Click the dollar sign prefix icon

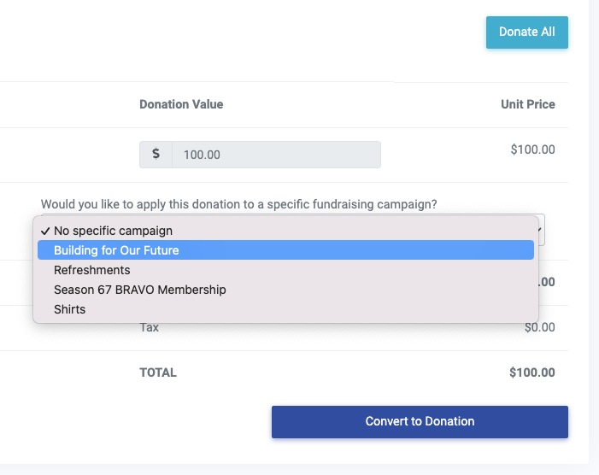(x=156, y=155)
